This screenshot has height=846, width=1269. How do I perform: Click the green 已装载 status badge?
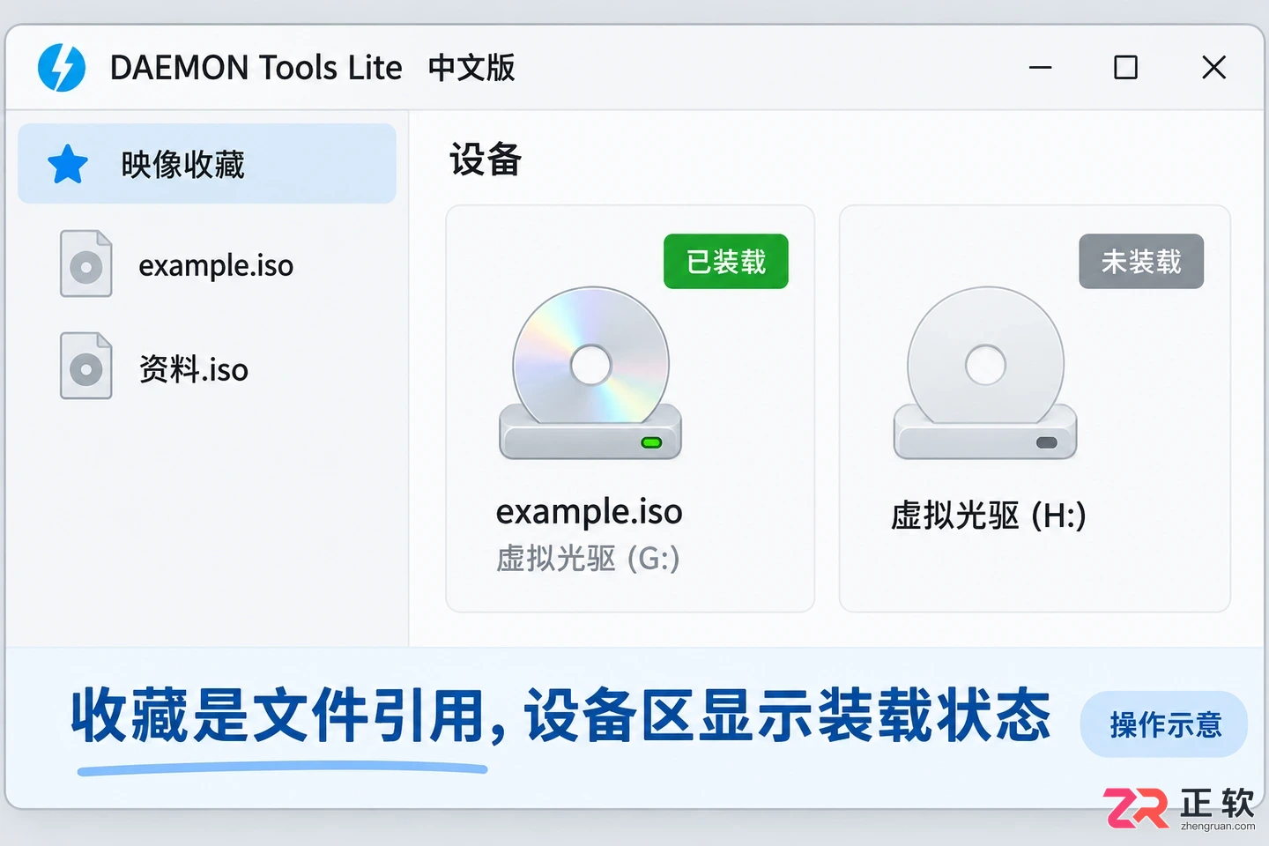726,262
